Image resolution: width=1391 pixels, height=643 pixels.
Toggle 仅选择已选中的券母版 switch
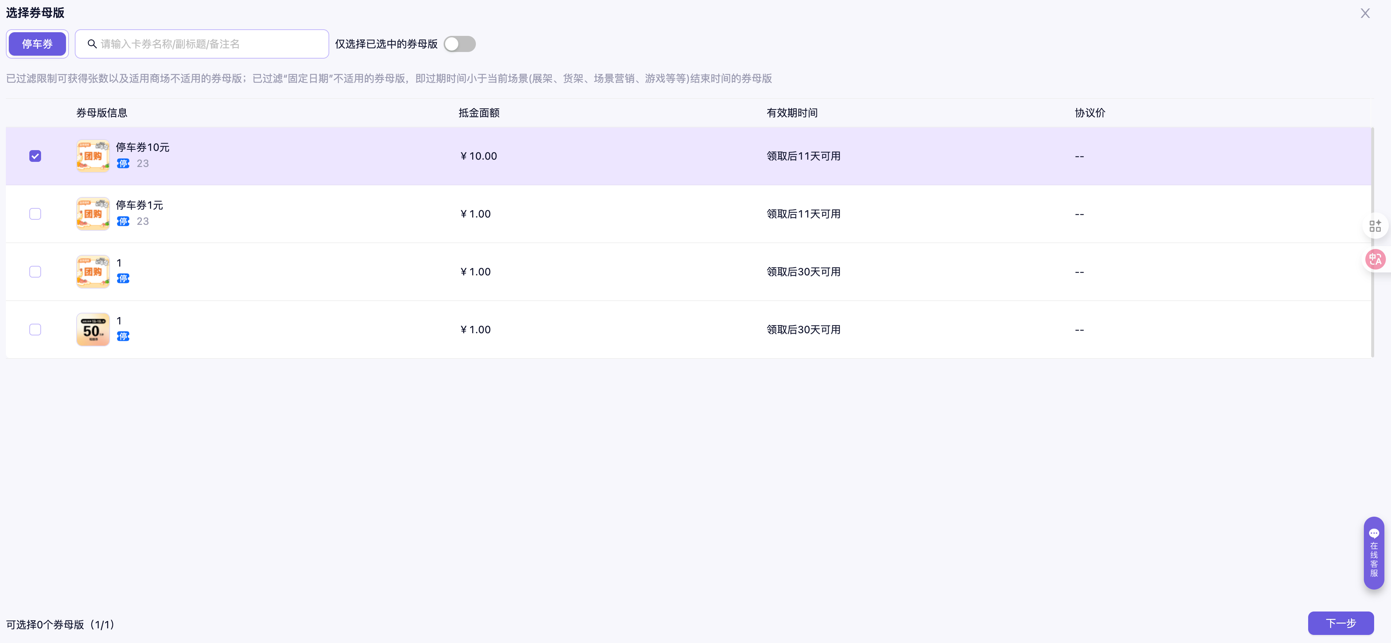tap(459, 44)
